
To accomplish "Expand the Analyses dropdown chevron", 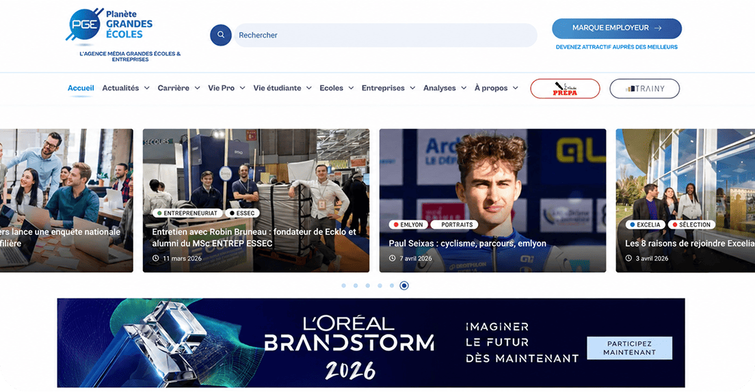I will pos(464,88).
